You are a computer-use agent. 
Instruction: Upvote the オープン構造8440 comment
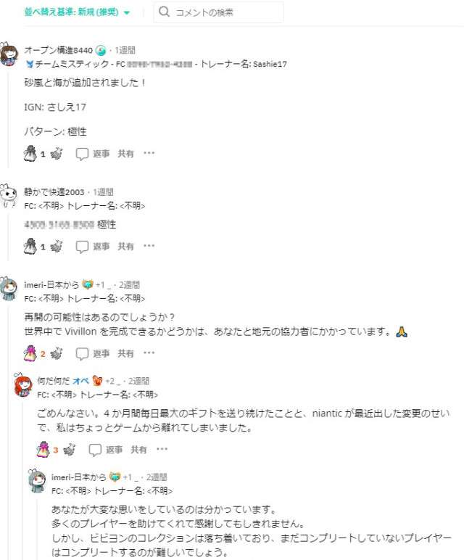[30, 154]
